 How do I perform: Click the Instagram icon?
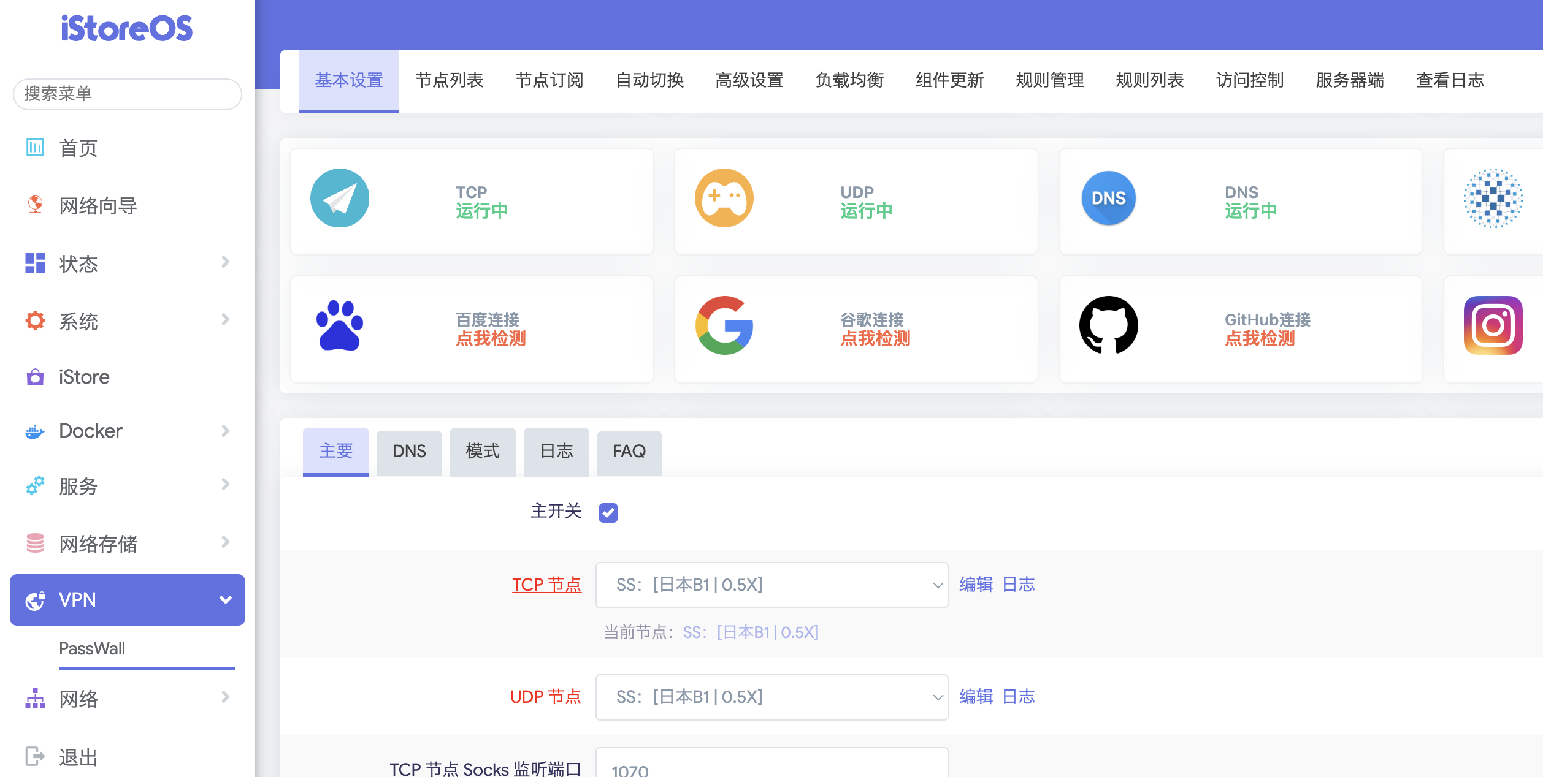(x=1493, y=325)
